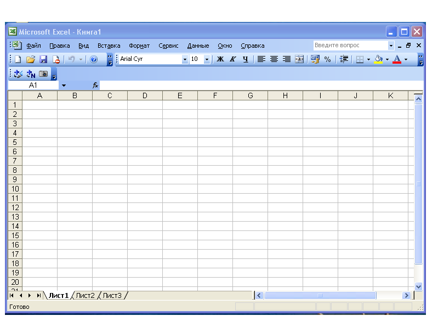Open Font Color dropdown arrow
The height and width of the screenshot is (327, 438).
point(406,59)
